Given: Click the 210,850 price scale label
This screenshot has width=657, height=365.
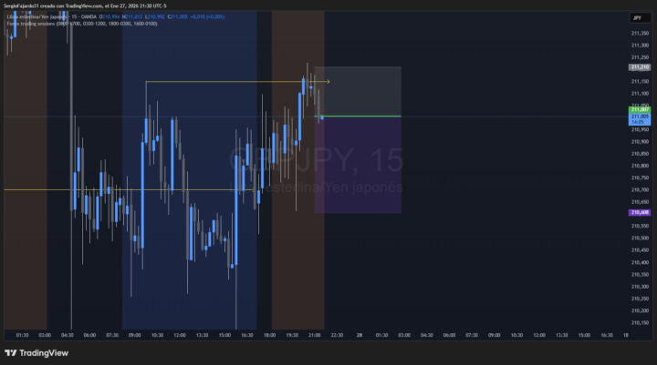Looking at the screenshot, I should pyautogui.click(x=640, y=154).
